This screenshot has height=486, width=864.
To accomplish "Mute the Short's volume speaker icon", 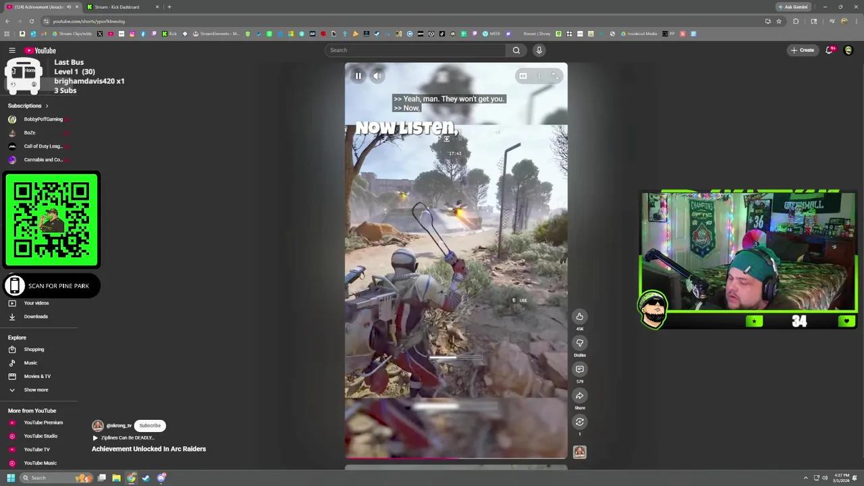I will 377,76.
